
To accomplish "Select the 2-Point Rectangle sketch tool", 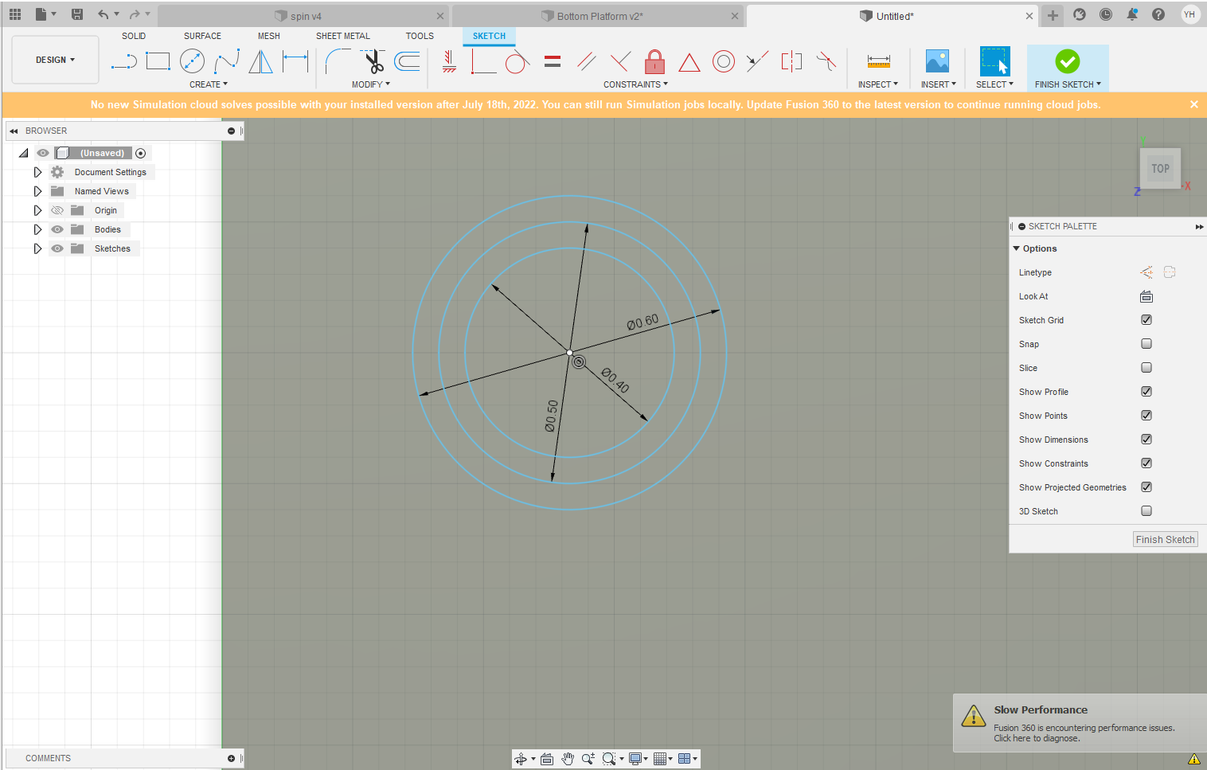I will point(158,61).
